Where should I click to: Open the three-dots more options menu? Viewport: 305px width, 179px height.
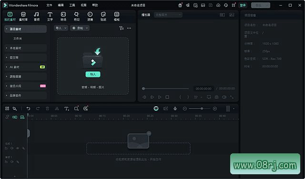tap(129, 28)
